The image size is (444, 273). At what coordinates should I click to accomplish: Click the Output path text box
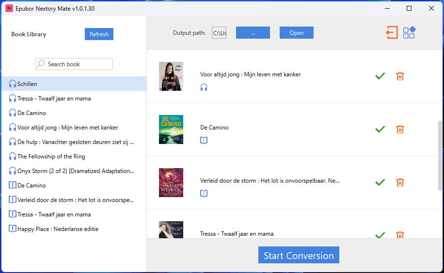point(219,33)
